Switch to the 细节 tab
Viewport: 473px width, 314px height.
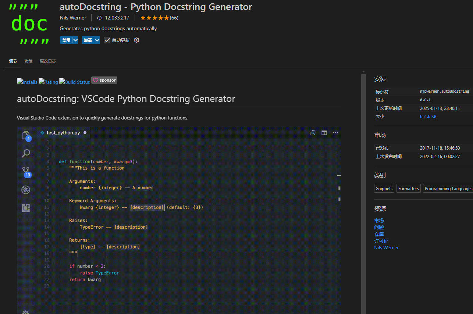coord(13,61)
